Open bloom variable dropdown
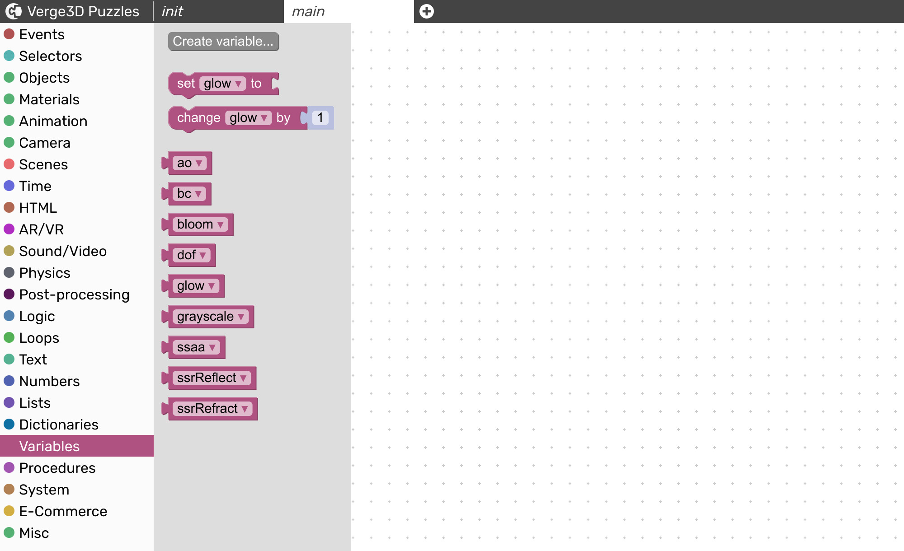The image size is (904, 551). click(x=220, y=224)
